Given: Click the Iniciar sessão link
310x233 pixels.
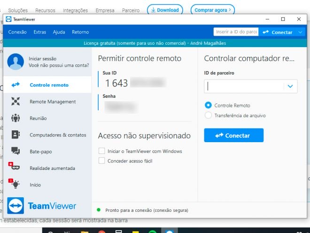Looking at the screenshot, I should coord(42,59).
